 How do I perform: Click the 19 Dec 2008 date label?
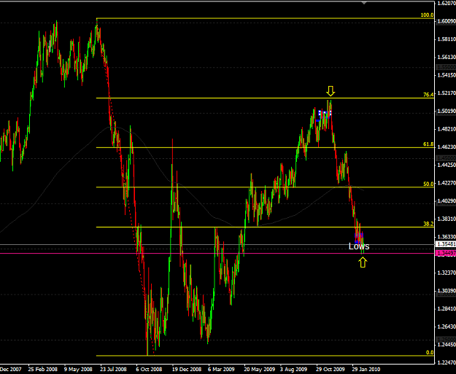(x=187, y=370)
